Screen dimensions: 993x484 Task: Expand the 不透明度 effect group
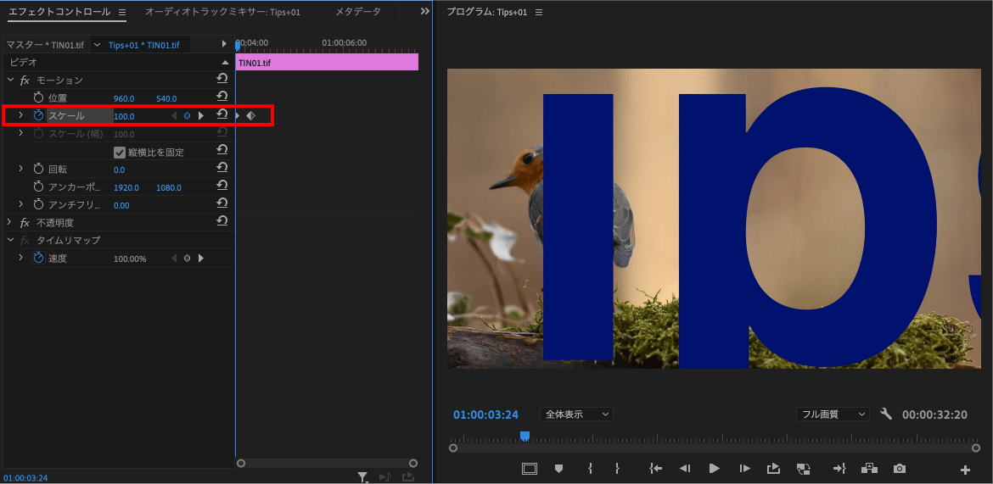9,222
